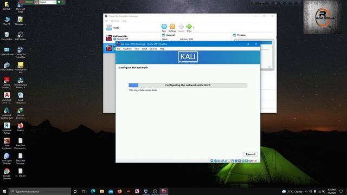
Task: Open the File menu in the running VM window
Action: [x=119, y=49]
